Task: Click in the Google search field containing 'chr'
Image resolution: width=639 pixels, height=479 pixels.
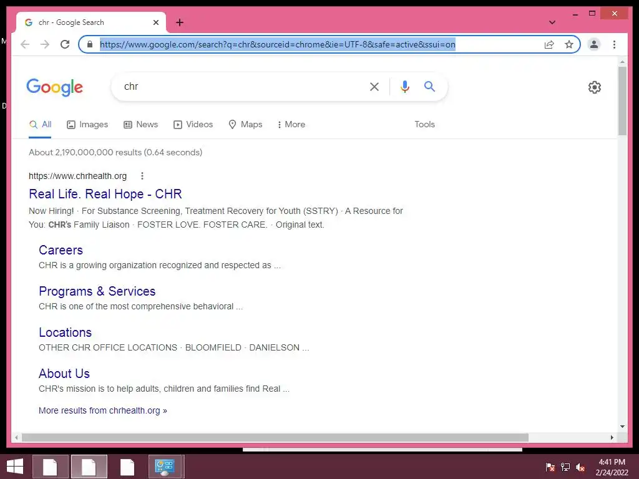Action: click(240, 86)
